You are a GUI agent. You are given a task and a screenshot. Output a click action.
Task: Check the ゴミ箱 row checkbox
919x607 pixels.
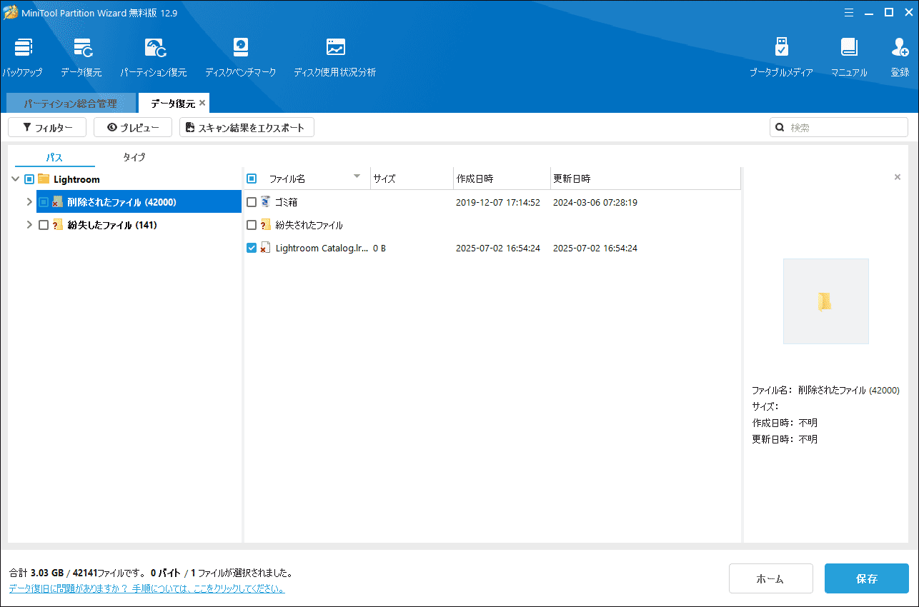pos(252,202)
